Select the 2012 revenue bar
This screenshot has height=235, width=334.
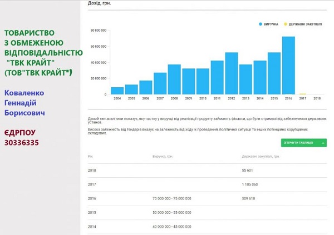pos(232,73)
